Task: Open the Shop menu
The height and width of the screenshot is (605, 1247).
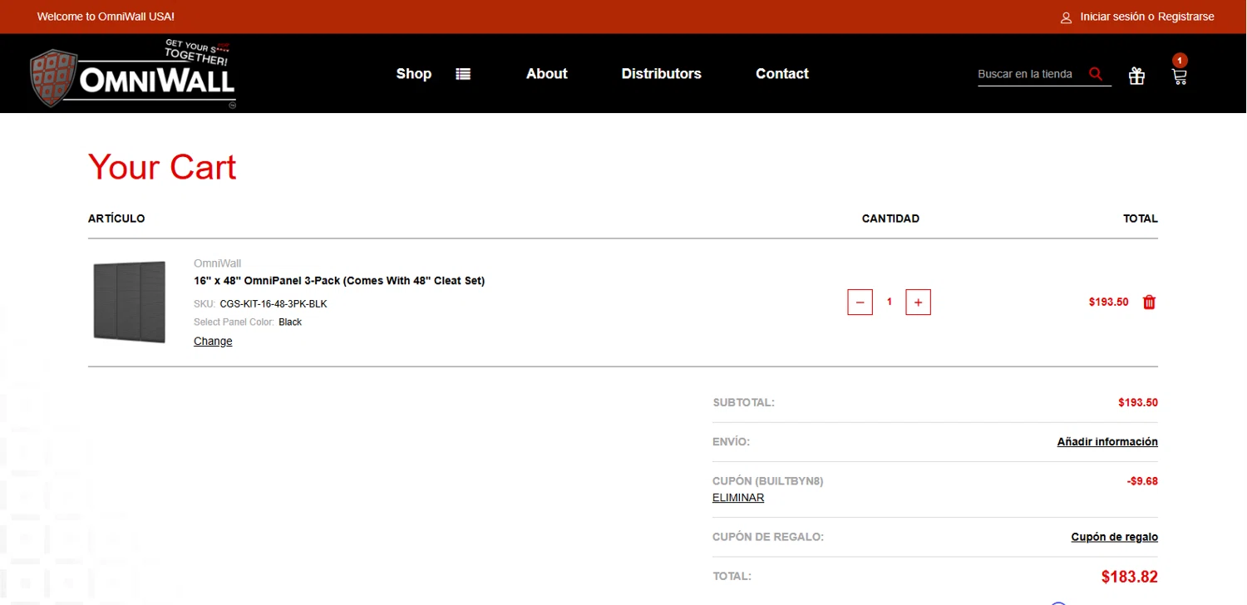Action: coord(413,74)
